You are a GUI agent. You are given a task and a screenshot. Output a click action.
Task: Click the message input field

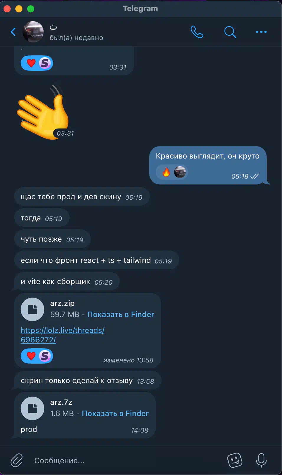click(x=124, y=461)
